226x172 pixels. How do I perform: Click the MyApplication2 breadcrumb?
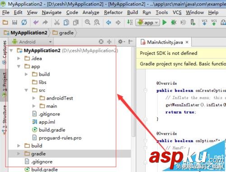click(26, 33)
